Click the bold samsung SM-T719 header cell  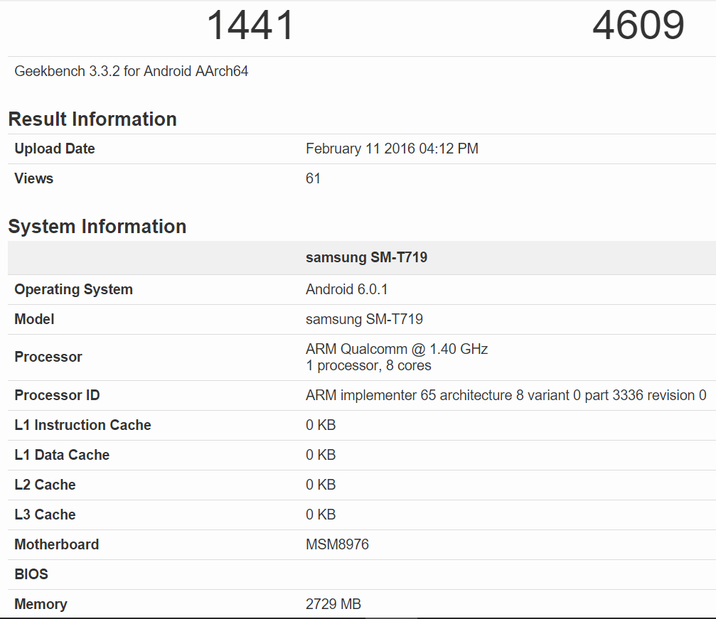[366, 257]
